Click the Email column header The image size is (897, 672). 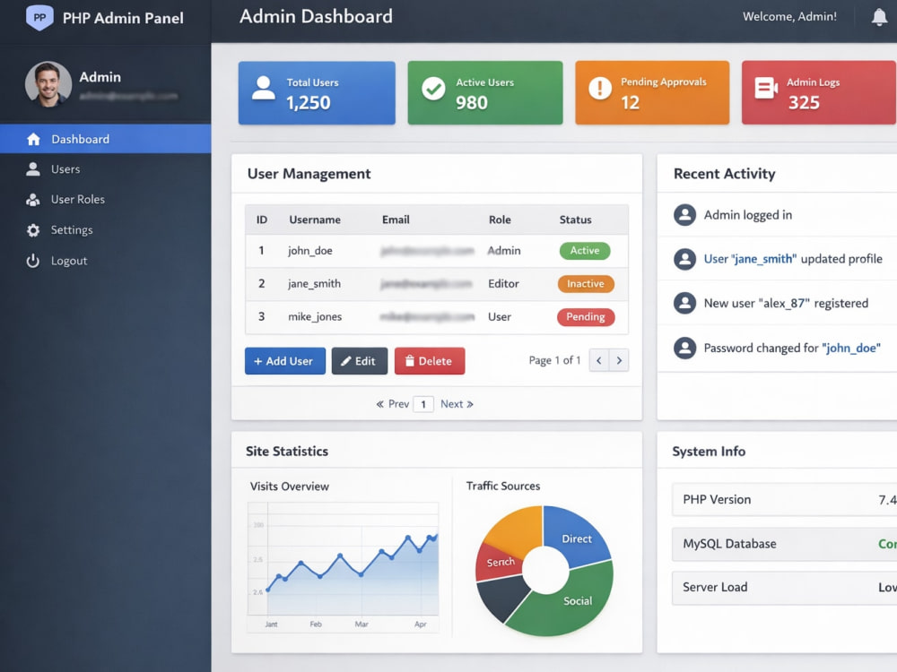point(396,220)
